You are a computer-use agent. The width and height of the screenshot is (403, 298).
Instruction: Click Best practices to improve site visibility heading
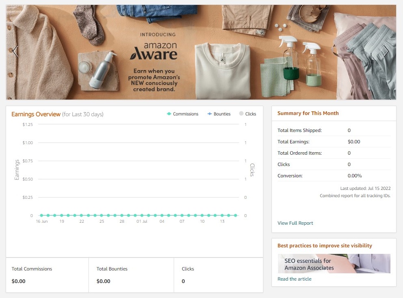point(325,246)
